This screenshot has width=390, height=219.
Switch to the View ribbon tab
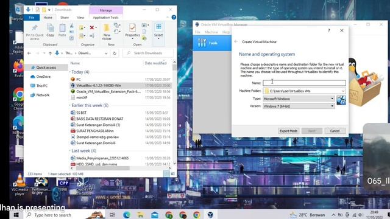pos(80,18)
